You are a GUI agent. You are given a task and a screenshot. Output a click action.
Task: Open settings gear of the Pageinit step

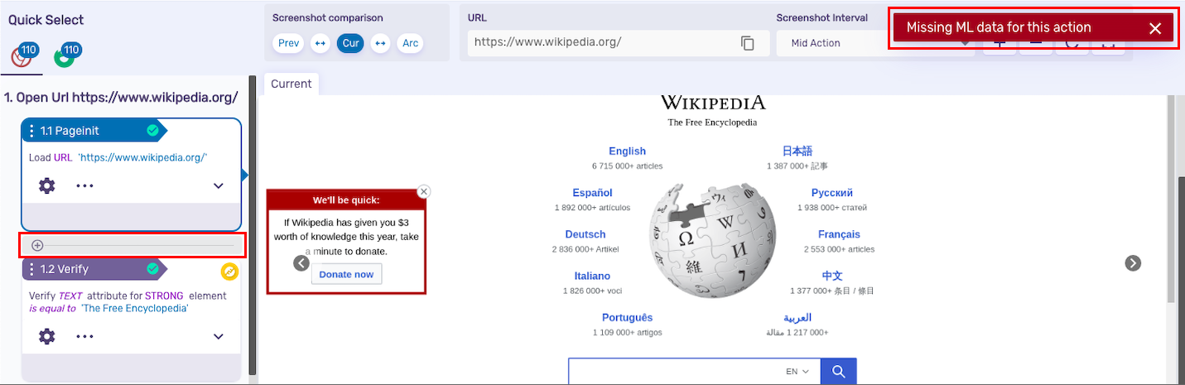tap(47, 185)
